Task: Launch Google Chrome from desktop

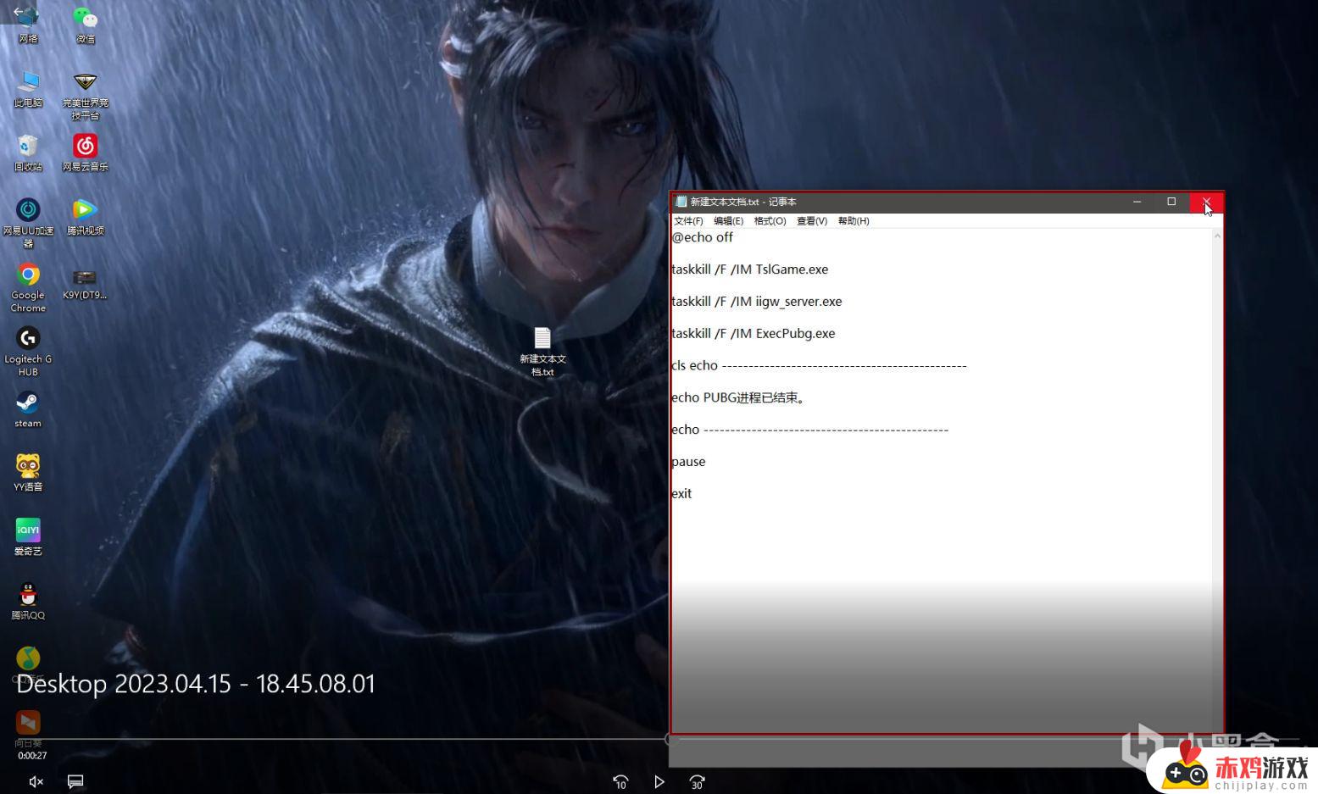Action: (28, 287)
